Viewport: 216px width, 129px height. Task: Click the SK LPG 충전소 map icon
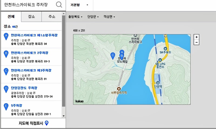coord(160,60)
